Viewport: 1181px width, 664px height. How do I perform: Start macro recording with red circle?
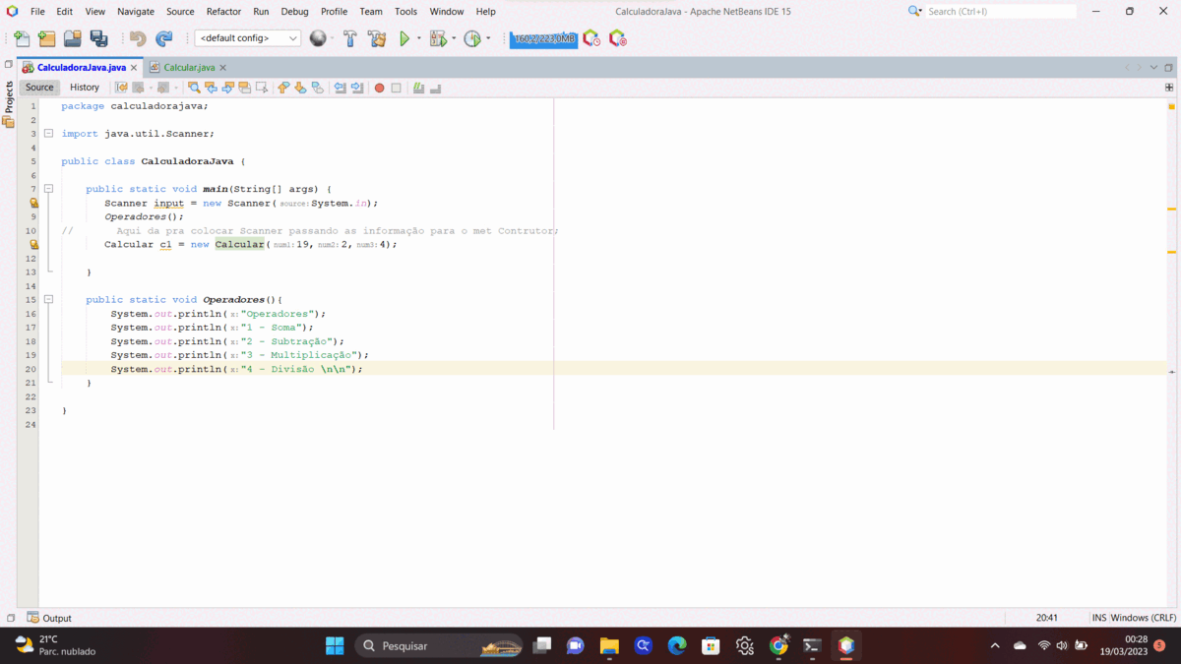pos(379,88)
